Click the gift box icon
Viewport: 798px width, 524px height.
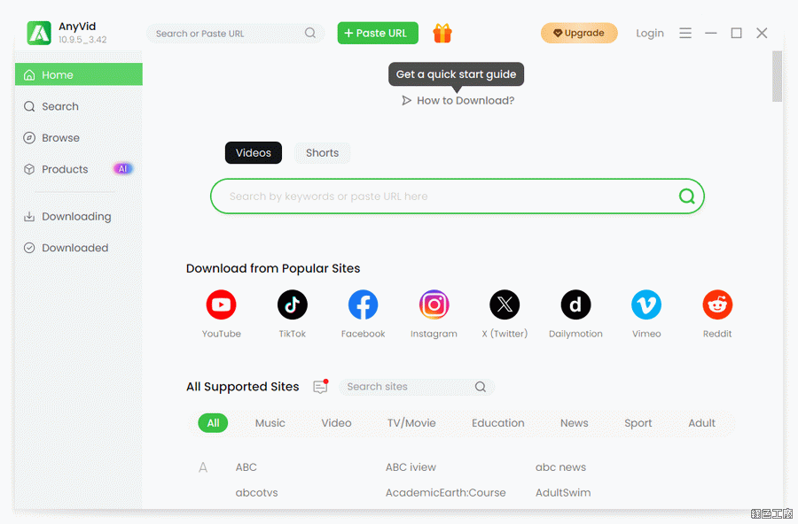pyautogui.click(x=442, y=34)
